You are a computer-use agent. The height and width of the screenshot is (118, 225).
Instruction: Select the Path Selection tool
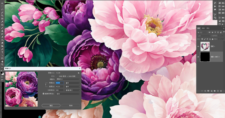pos(2,55)
